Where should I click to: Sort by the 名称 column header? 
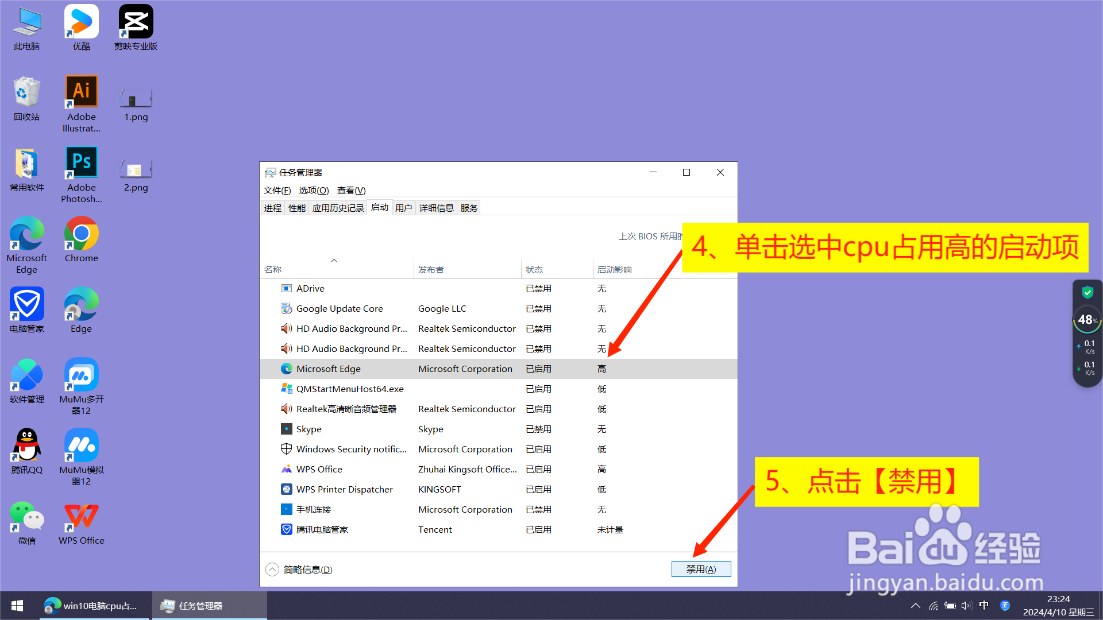[337, 269]
